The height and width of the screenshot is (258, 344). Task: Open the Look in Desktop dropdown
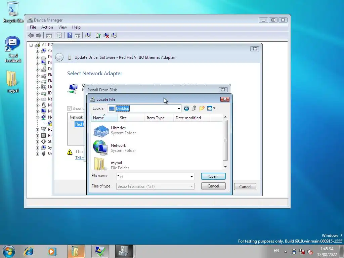179,109
